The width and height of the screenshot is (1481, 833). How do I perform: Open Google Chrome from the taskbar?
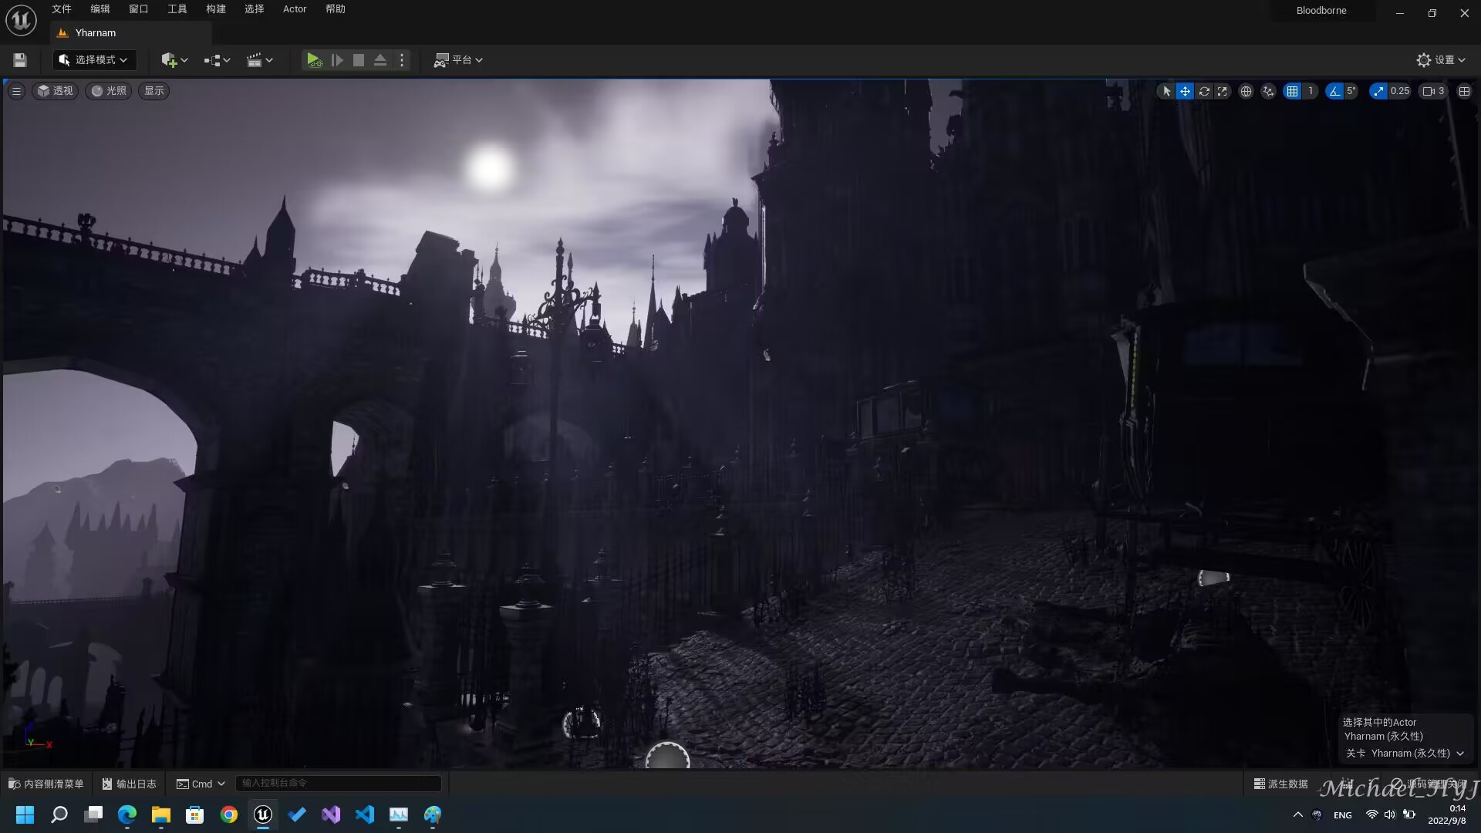(x=229, y=814)
